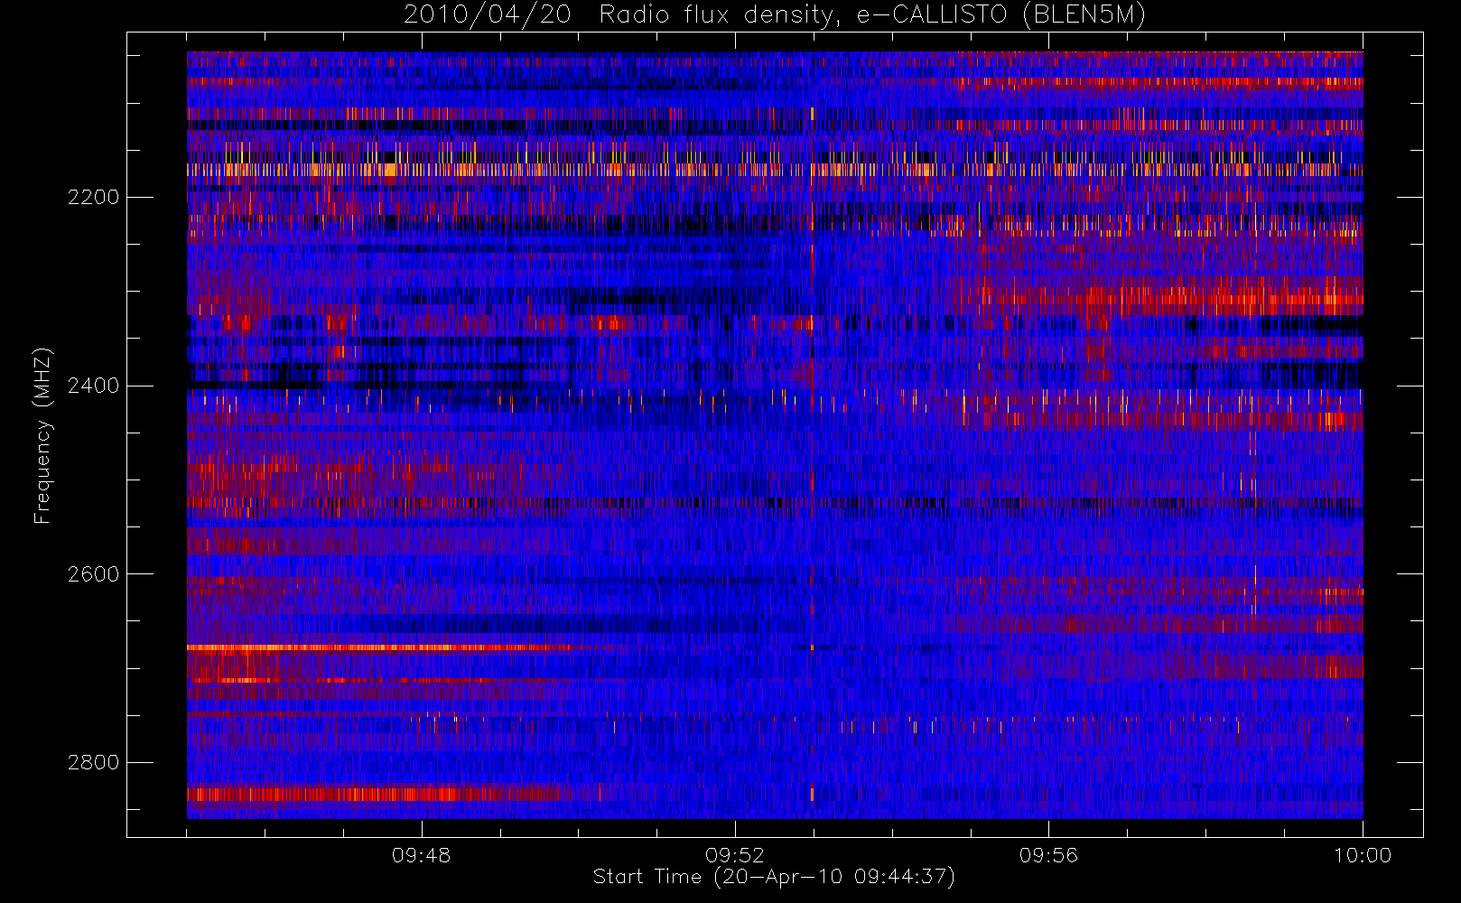This screenshot has height=903, width=1461.
Task: Click the plot title '2010/04/20 Radio flux density'
Action: tap(621, 15)
